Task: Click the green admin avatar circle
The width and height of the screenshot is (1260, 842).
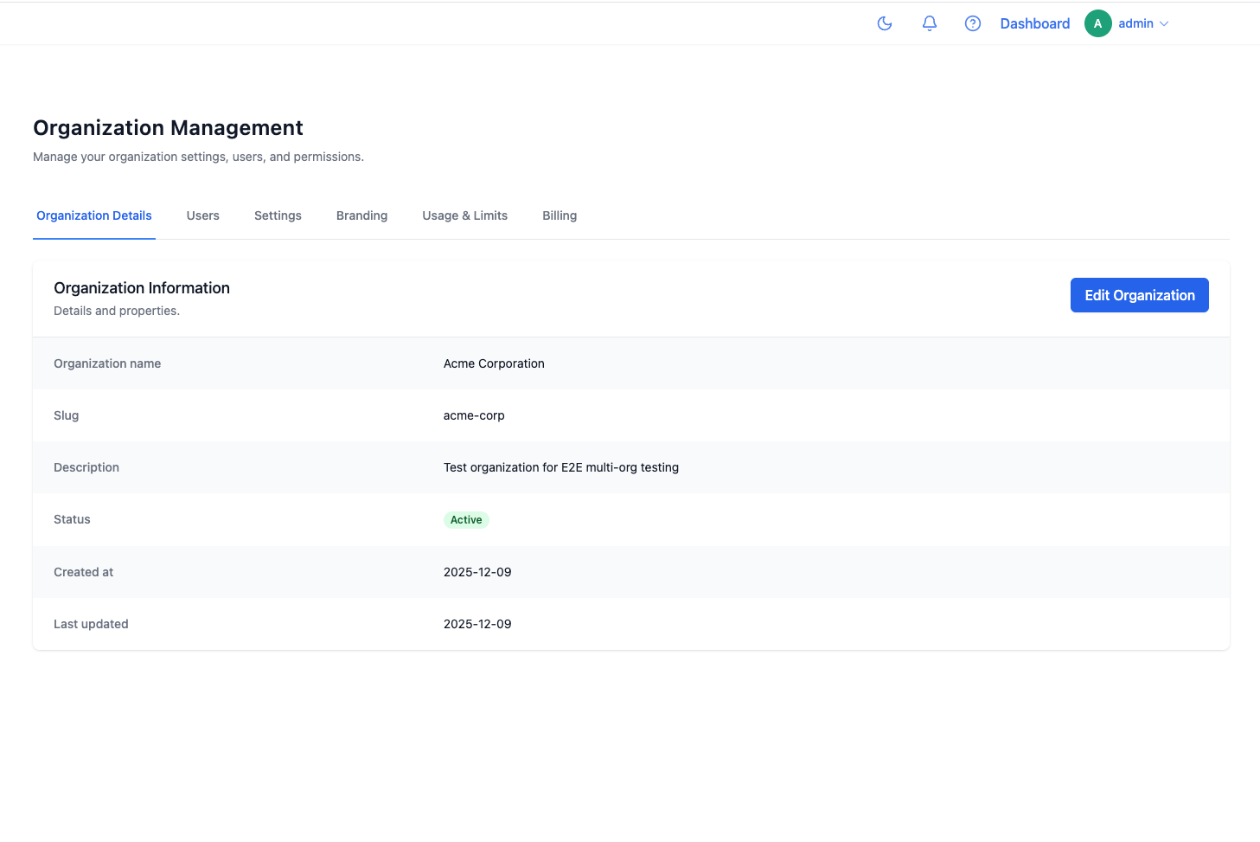Action: coord(1097,23)
